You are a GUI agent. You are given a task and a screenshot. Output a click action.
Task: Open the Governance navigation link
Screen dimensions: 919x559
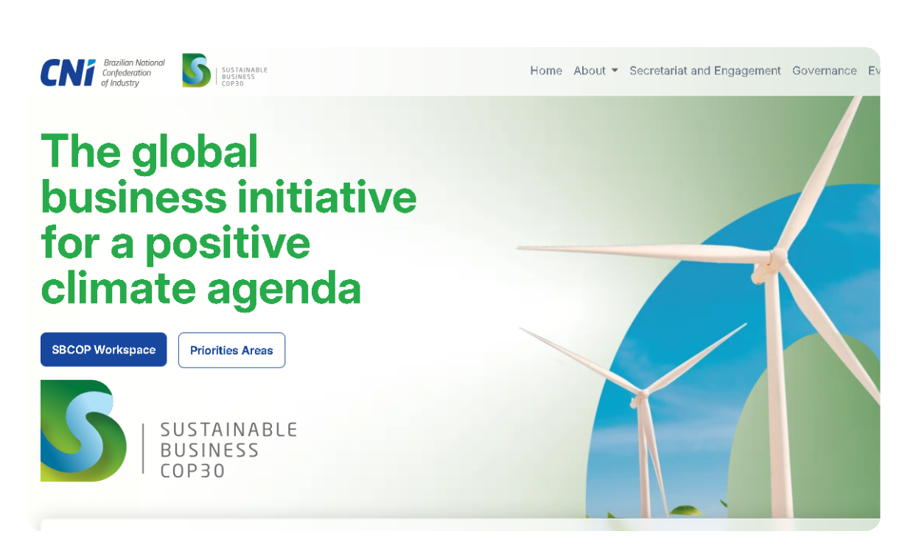coord(824,71)
